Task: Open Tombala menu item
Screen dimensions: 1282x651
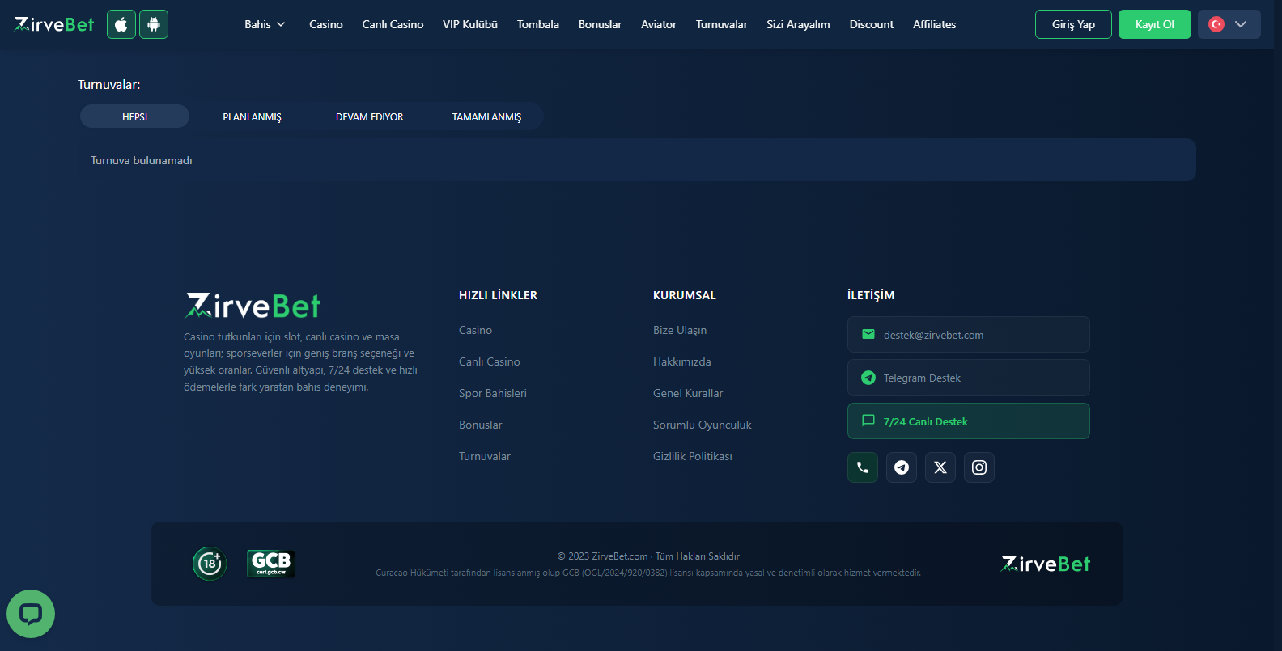Action: [x=538, y=24]
